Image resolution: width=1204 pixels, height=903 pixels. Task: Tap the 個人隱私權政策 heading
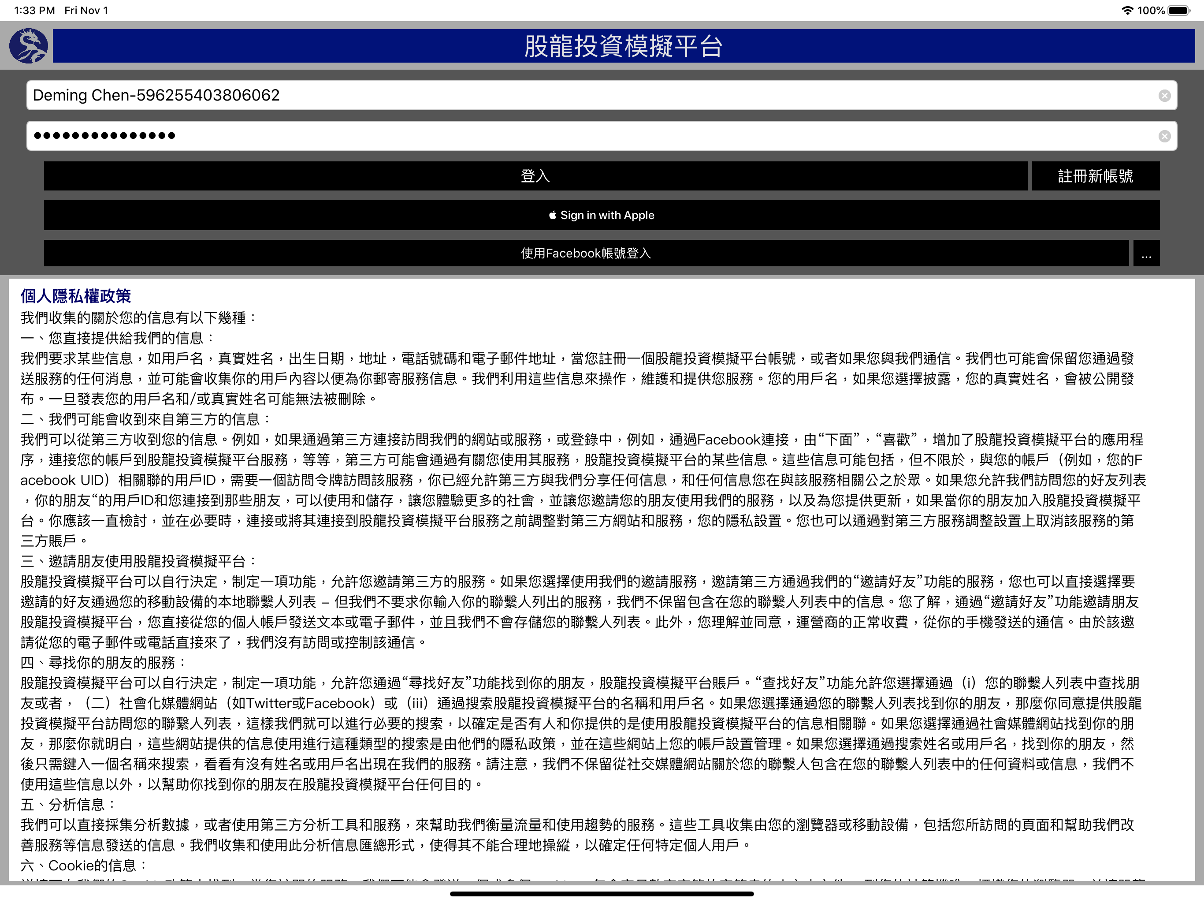point(76,296)
